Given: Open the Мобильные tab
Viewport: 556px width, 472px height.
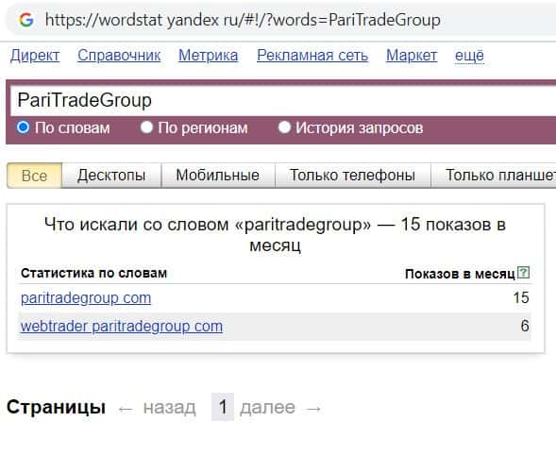Looking at the screenshot, I should [218, 176].
